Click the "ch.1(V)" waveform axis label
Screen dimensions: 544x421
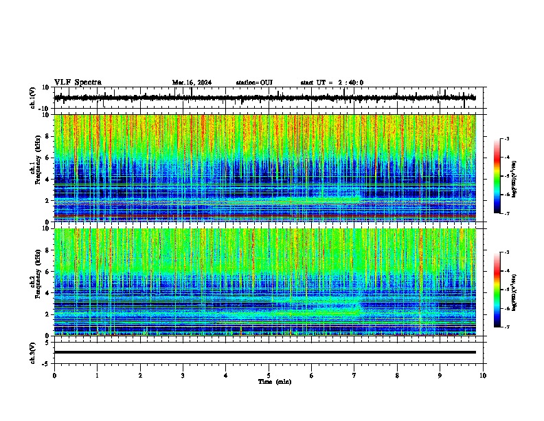pos(33,98)
